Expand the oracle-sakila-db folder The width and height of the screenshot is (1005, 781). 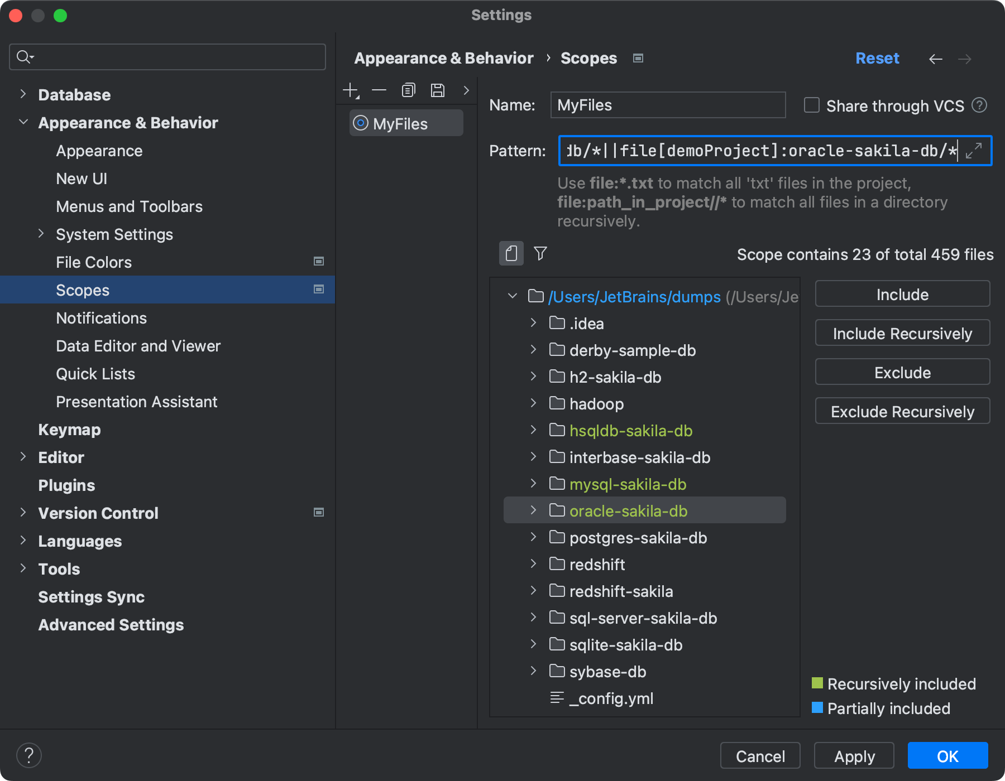533,510
